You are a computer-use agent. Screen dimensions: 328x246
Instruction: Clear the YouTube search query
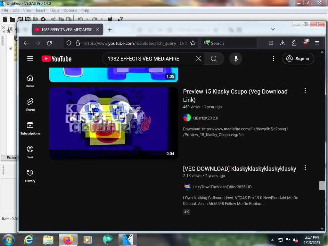tap(199, 59)
